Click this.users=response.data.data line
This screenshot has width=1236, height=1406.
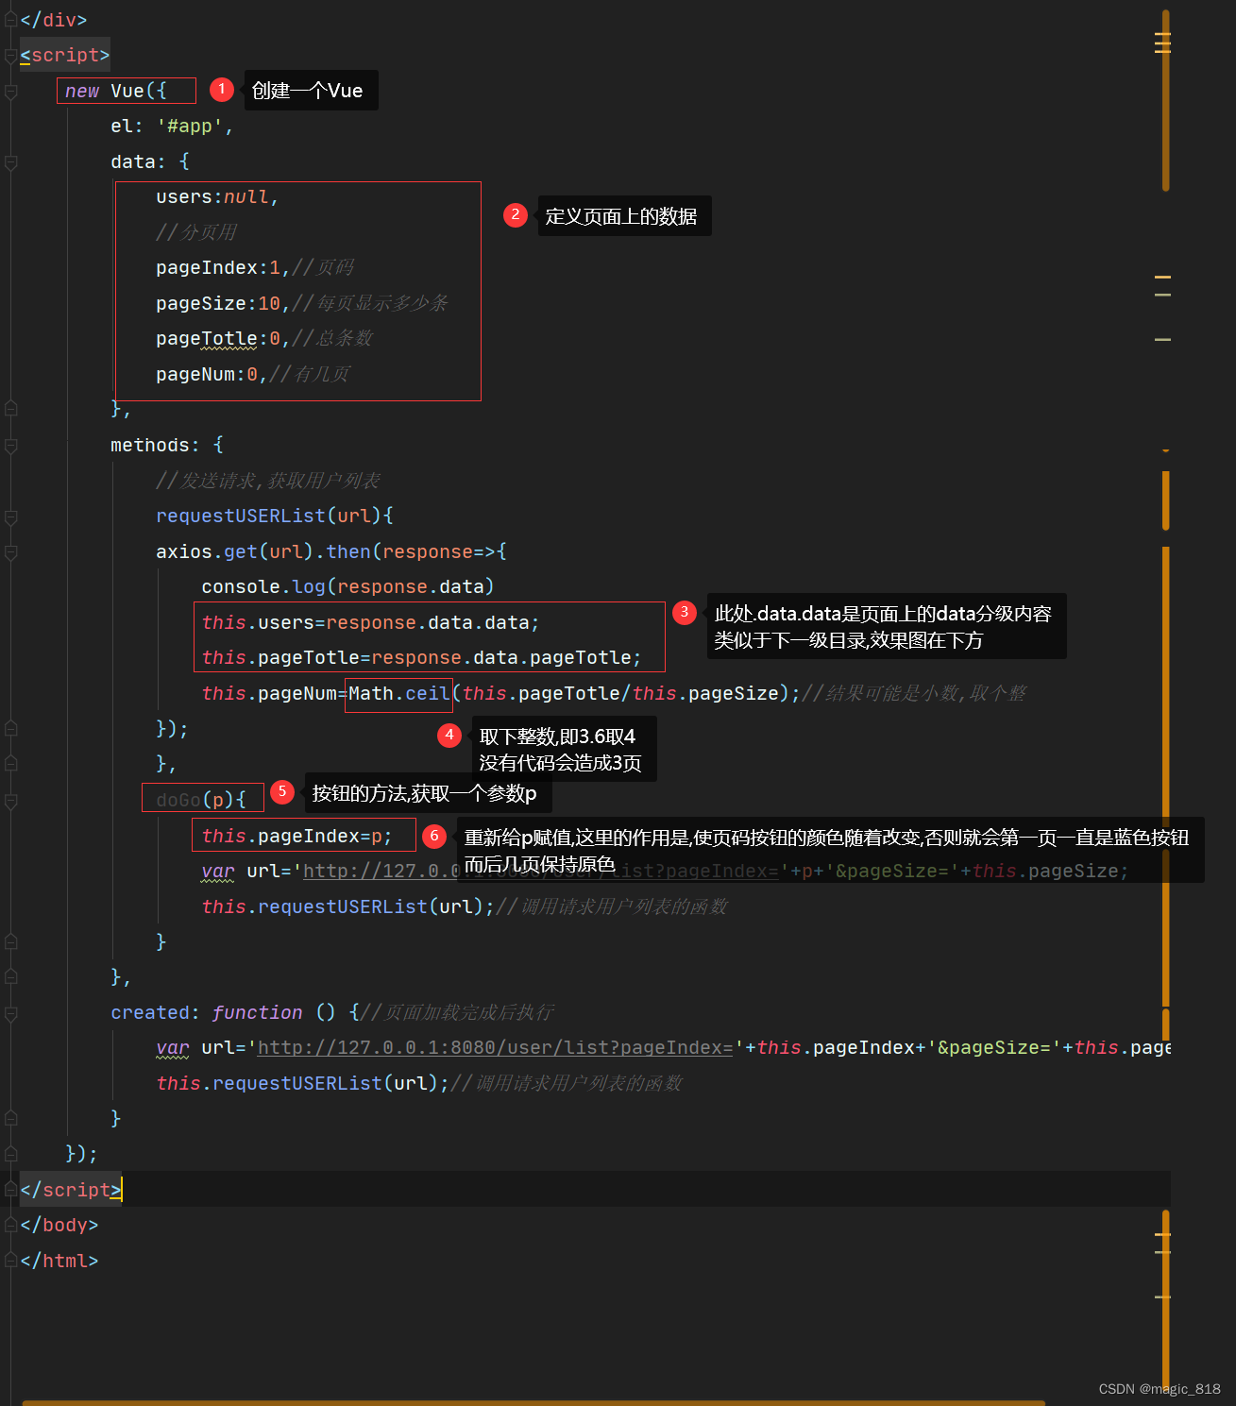tap(370, 623)
